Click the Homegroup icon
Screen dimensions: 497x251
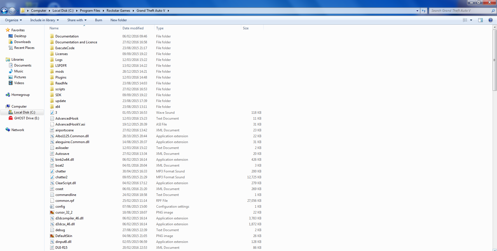[x=8, y=94]
